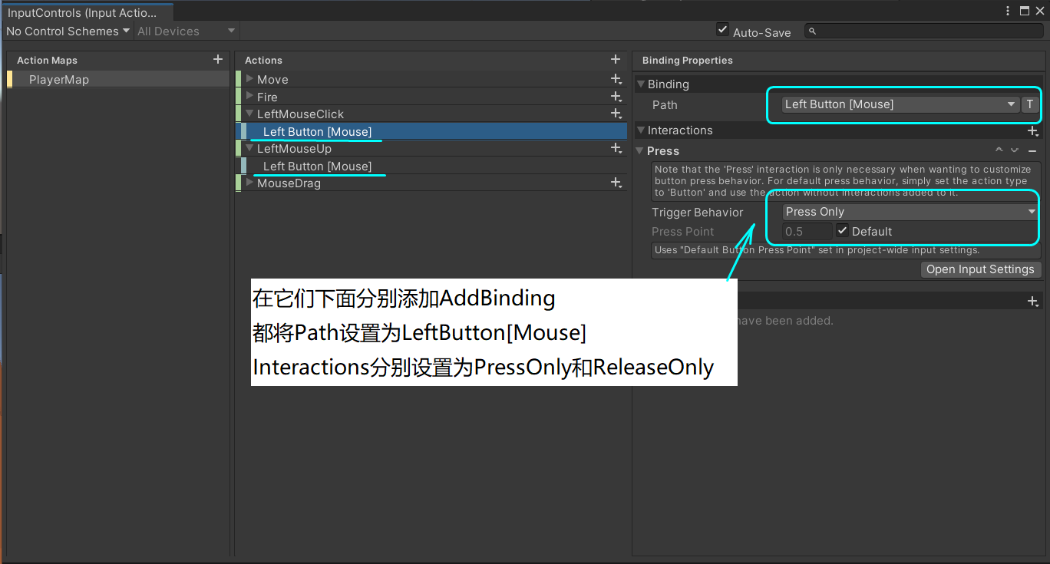The width and height of the screenshot is (1050, 564).
Task: Uncheck the Auto-Save checkbox
Action: 722,30
